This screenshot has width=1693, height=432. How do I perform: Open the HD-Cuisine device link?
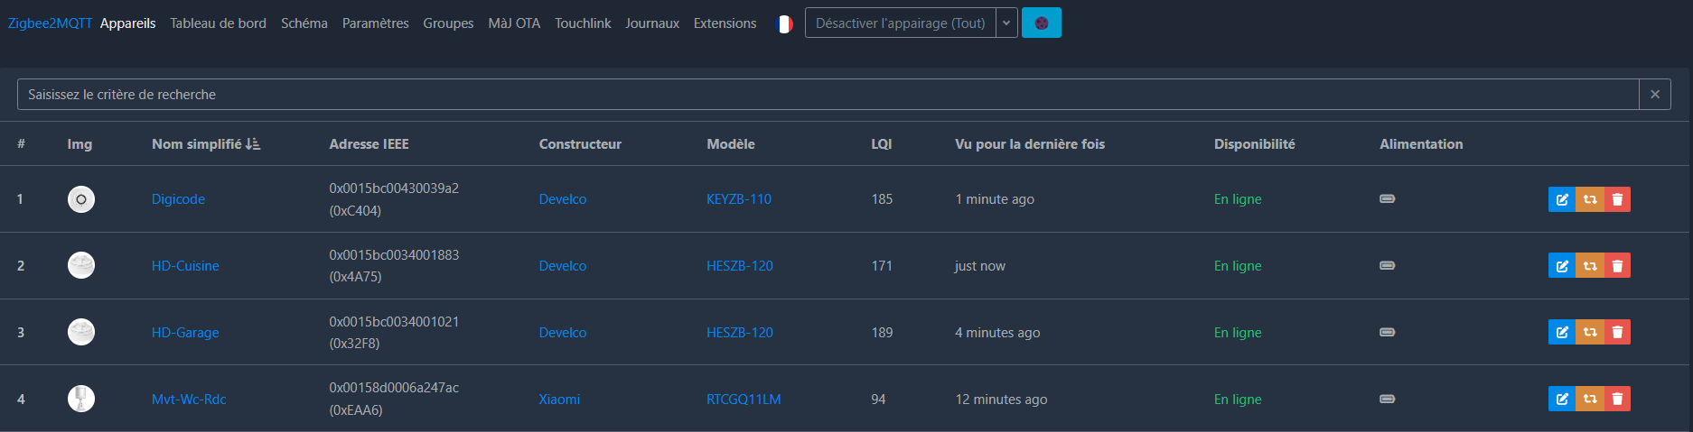click(185, 266)
